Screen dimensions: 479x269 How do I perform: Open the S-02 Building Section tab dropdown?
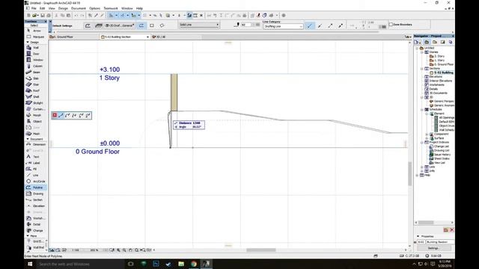click(148, 37)
